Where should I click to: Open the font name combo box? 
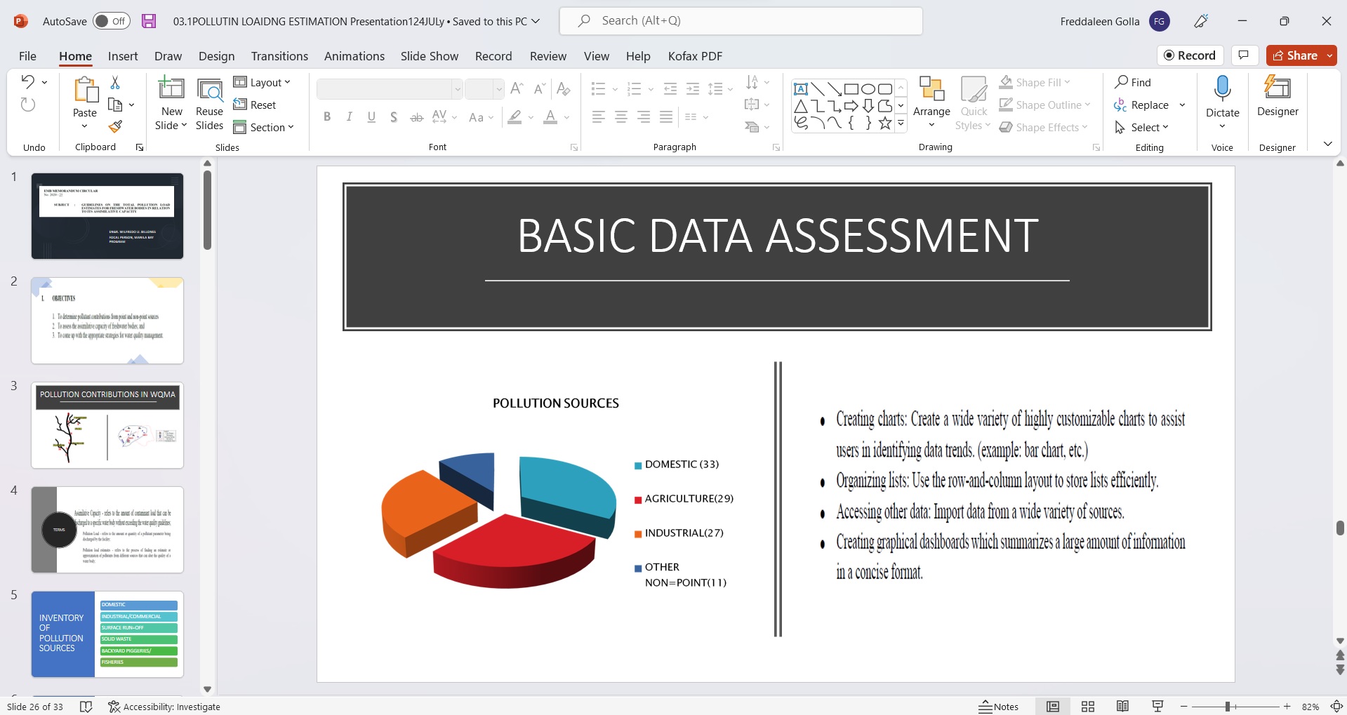390,88
